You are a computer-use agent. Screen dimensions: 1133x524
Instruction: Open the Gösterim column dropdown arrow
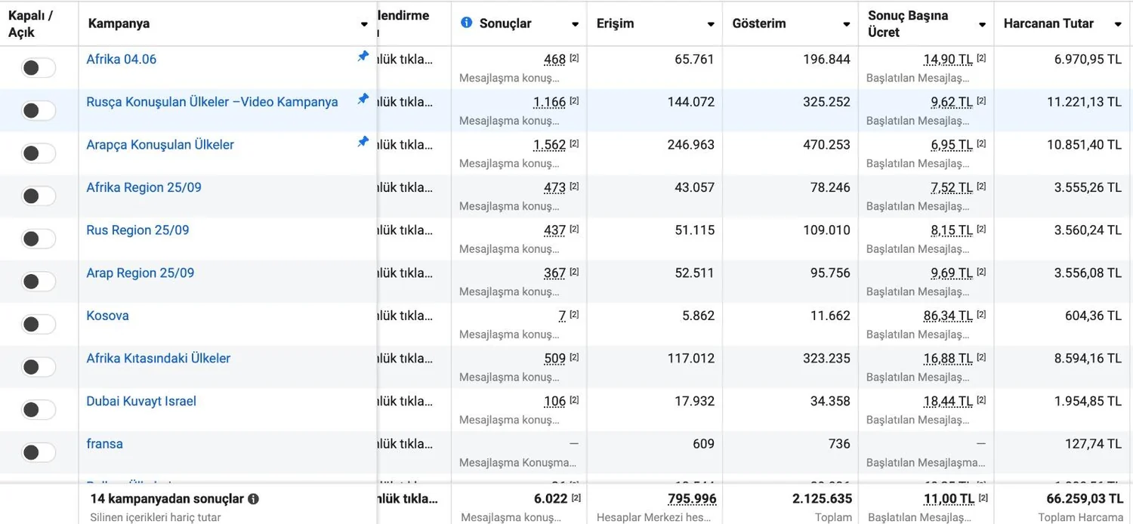tap(847, 24)
